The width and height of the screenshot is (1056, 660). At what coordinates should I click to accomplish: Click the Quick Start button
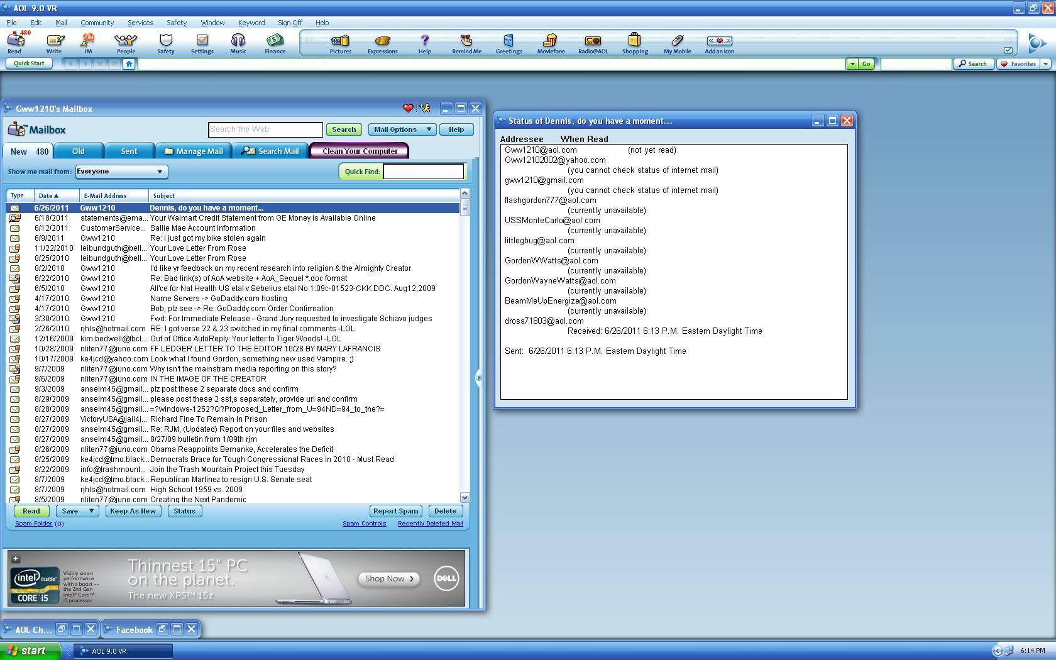(29, 63)
